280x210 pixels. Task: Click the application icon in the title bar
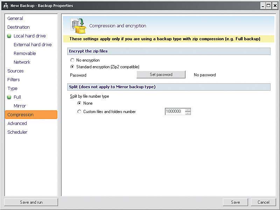[x=6, y=6]
